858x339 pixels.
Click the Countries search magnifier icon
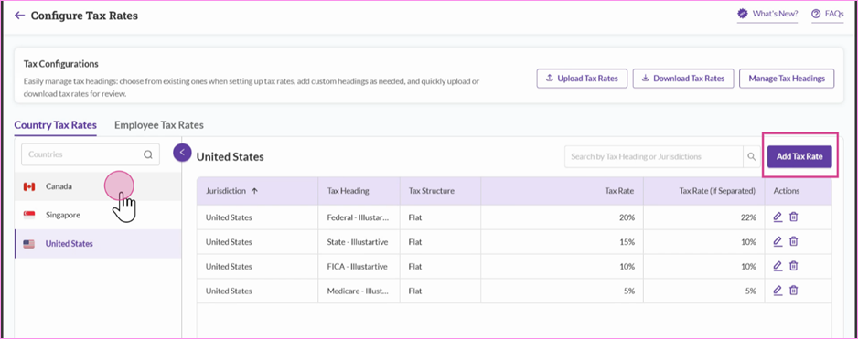click(x=148, y=154)
